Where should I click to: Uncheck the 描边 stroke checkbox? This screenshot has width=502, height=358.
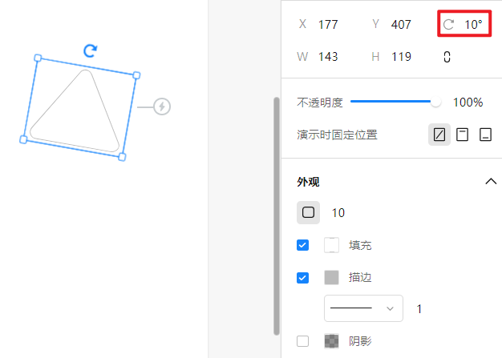pyautogui.click(x=303, y=278)
